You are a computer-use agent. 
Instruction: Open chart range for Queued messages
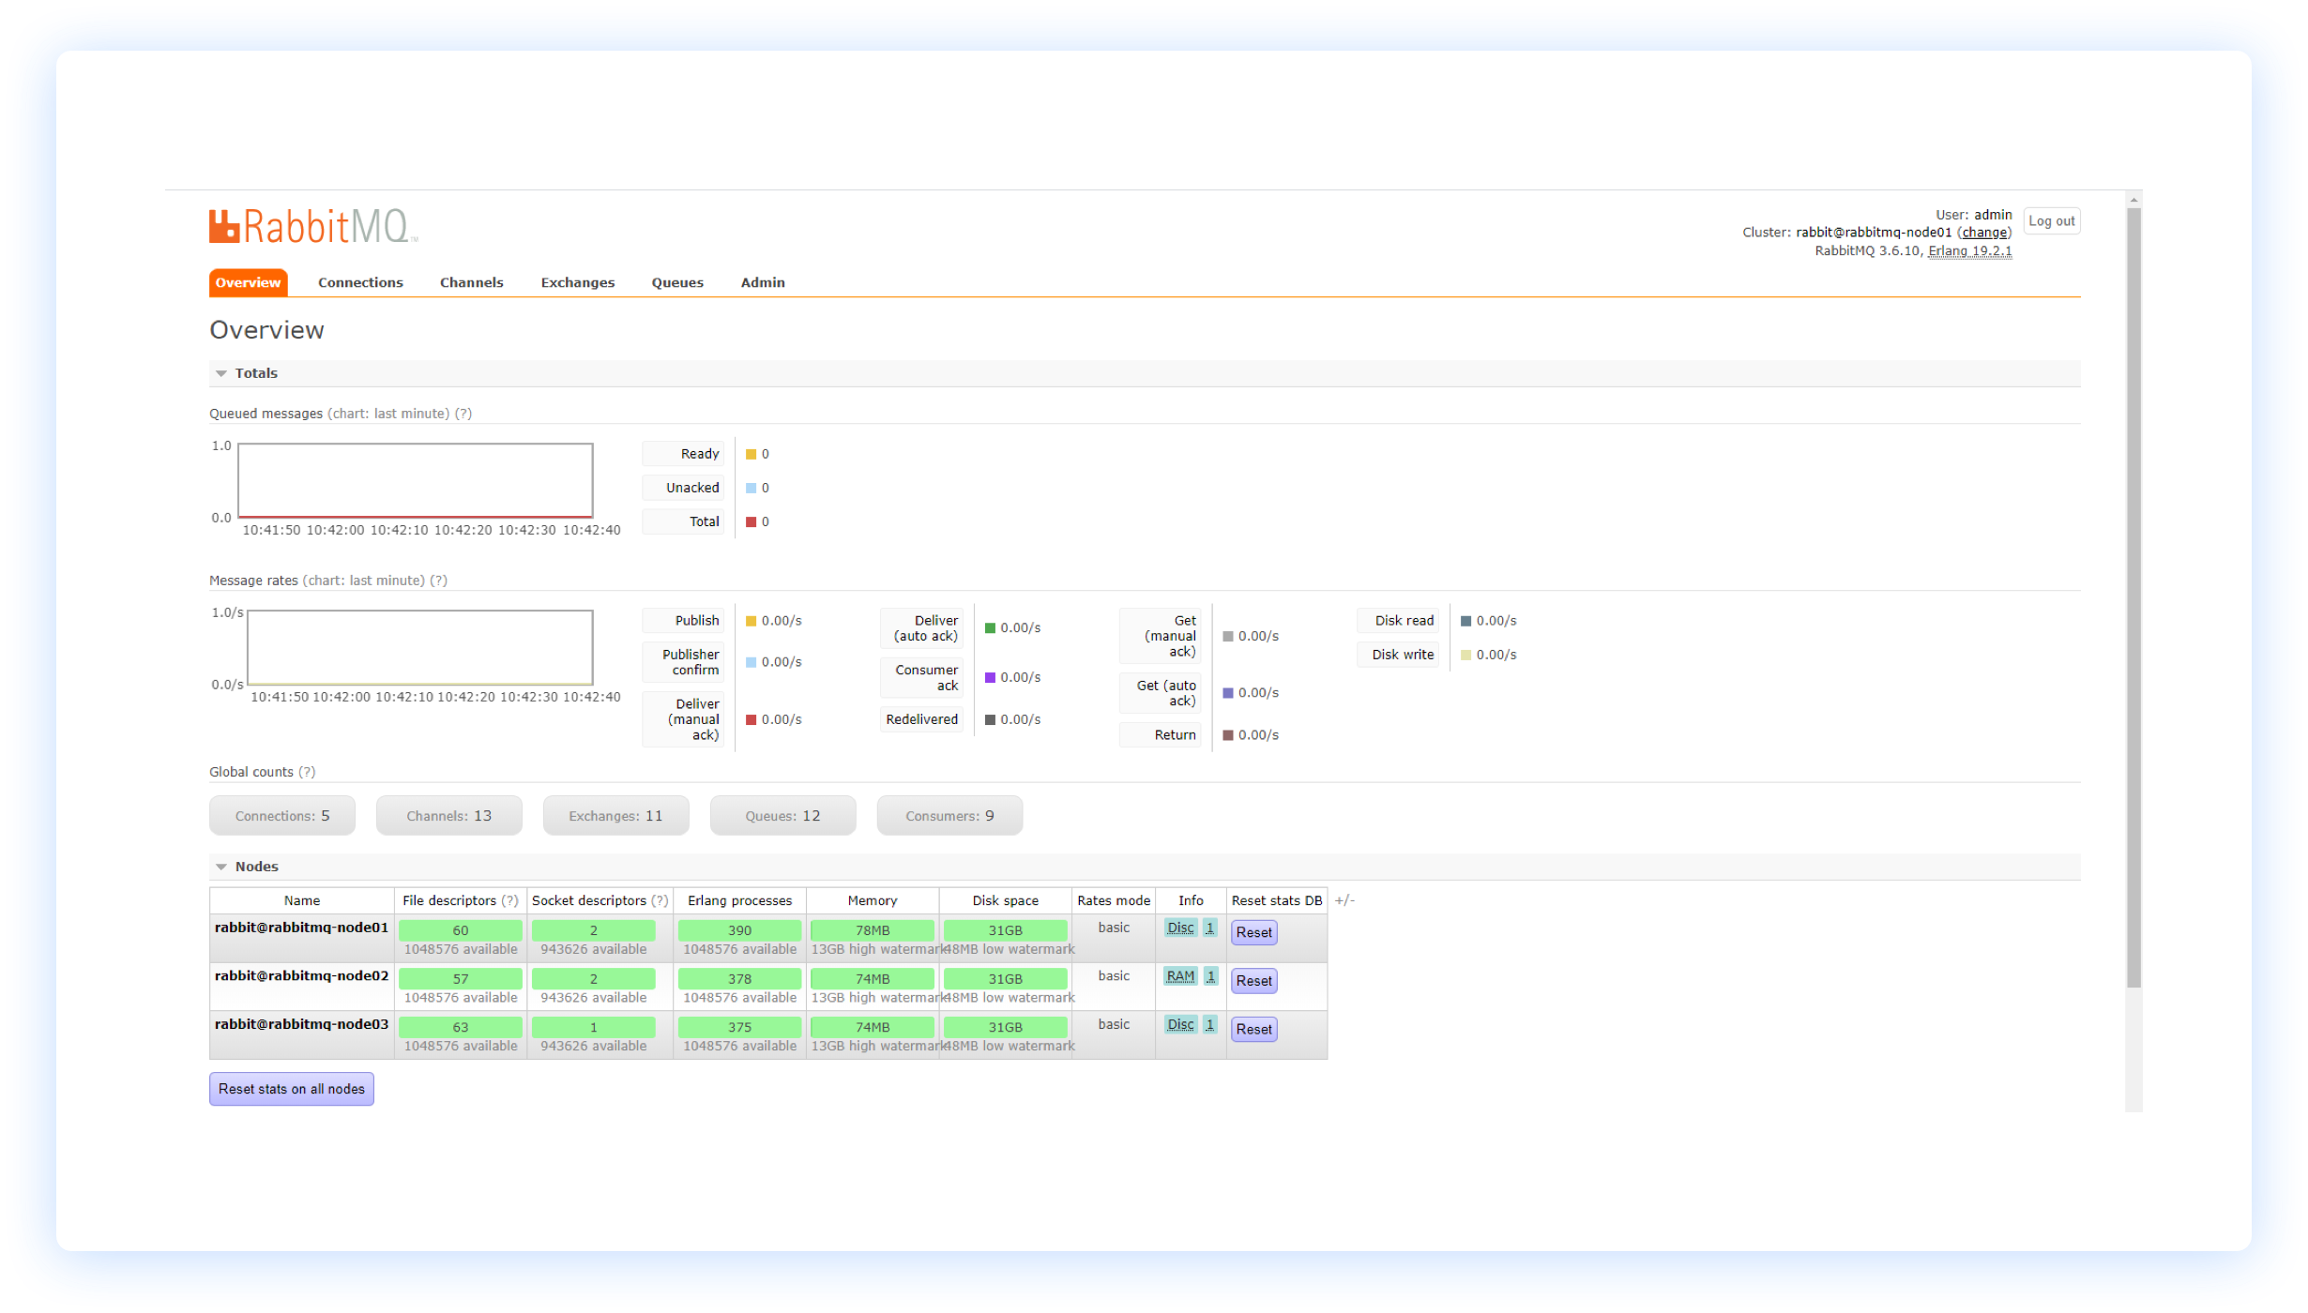(388, 414)
